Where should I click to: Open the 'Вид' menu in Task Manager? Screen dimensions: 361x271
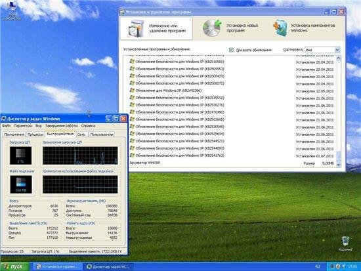pyautogui.click(x=39, y=126)
